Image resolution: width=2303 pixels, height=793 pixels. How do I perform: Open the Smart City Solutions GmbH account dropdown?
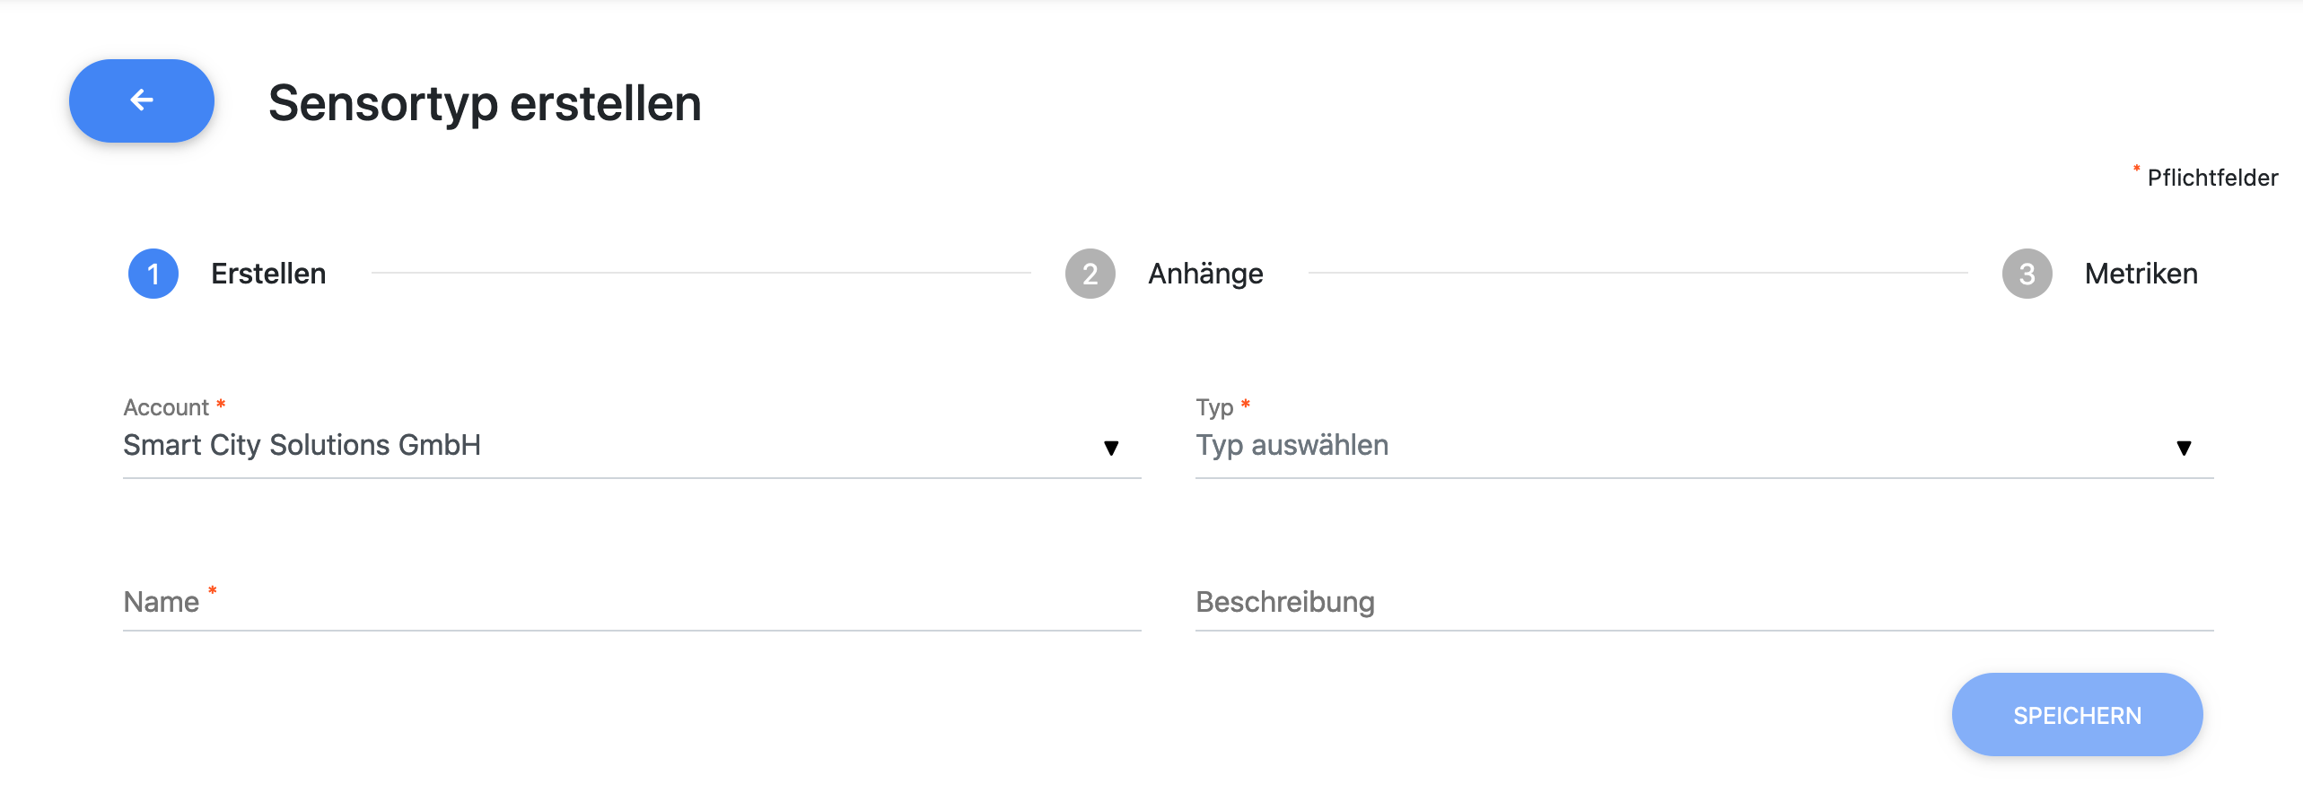point(610,446)
